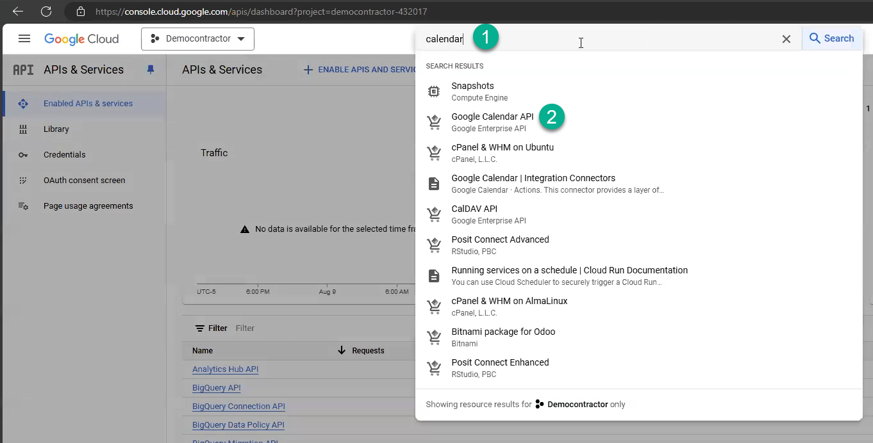Click the cPanel Ubuntu marketplace cart icon
Screen dimensions: 873x443
[434, 153]
